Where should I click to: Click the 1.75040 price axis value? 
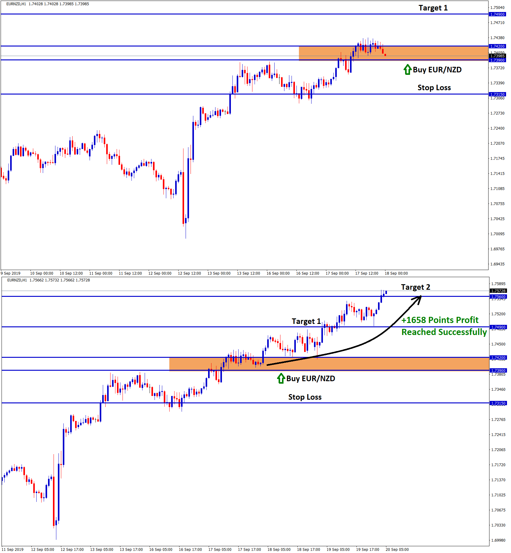(497, 7)
